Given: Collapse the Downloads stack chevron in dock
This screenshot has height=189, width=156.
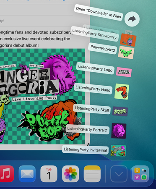Looking at the screenshot, I should point(119,174).
